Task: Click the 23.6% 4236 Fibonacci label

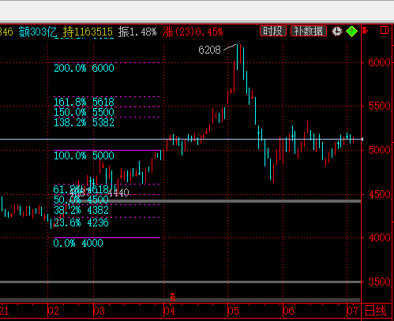Action: tap(81, 222)
